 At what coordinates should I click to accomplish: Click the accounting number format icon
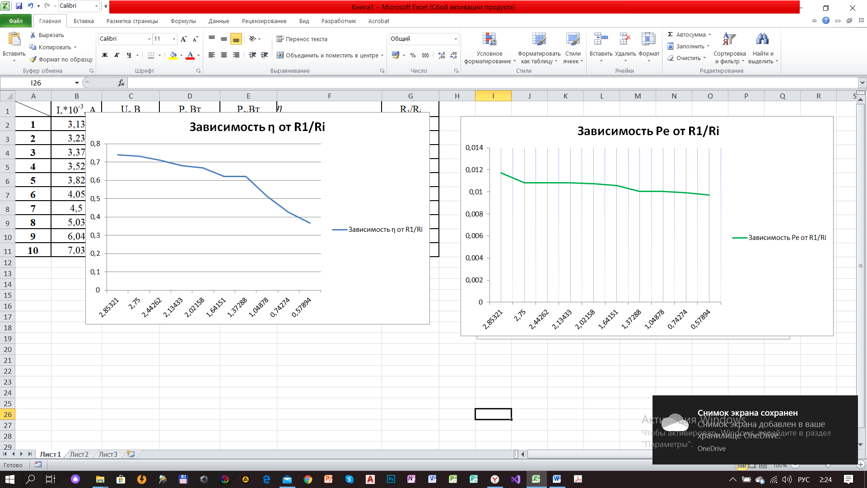point(396,55)
